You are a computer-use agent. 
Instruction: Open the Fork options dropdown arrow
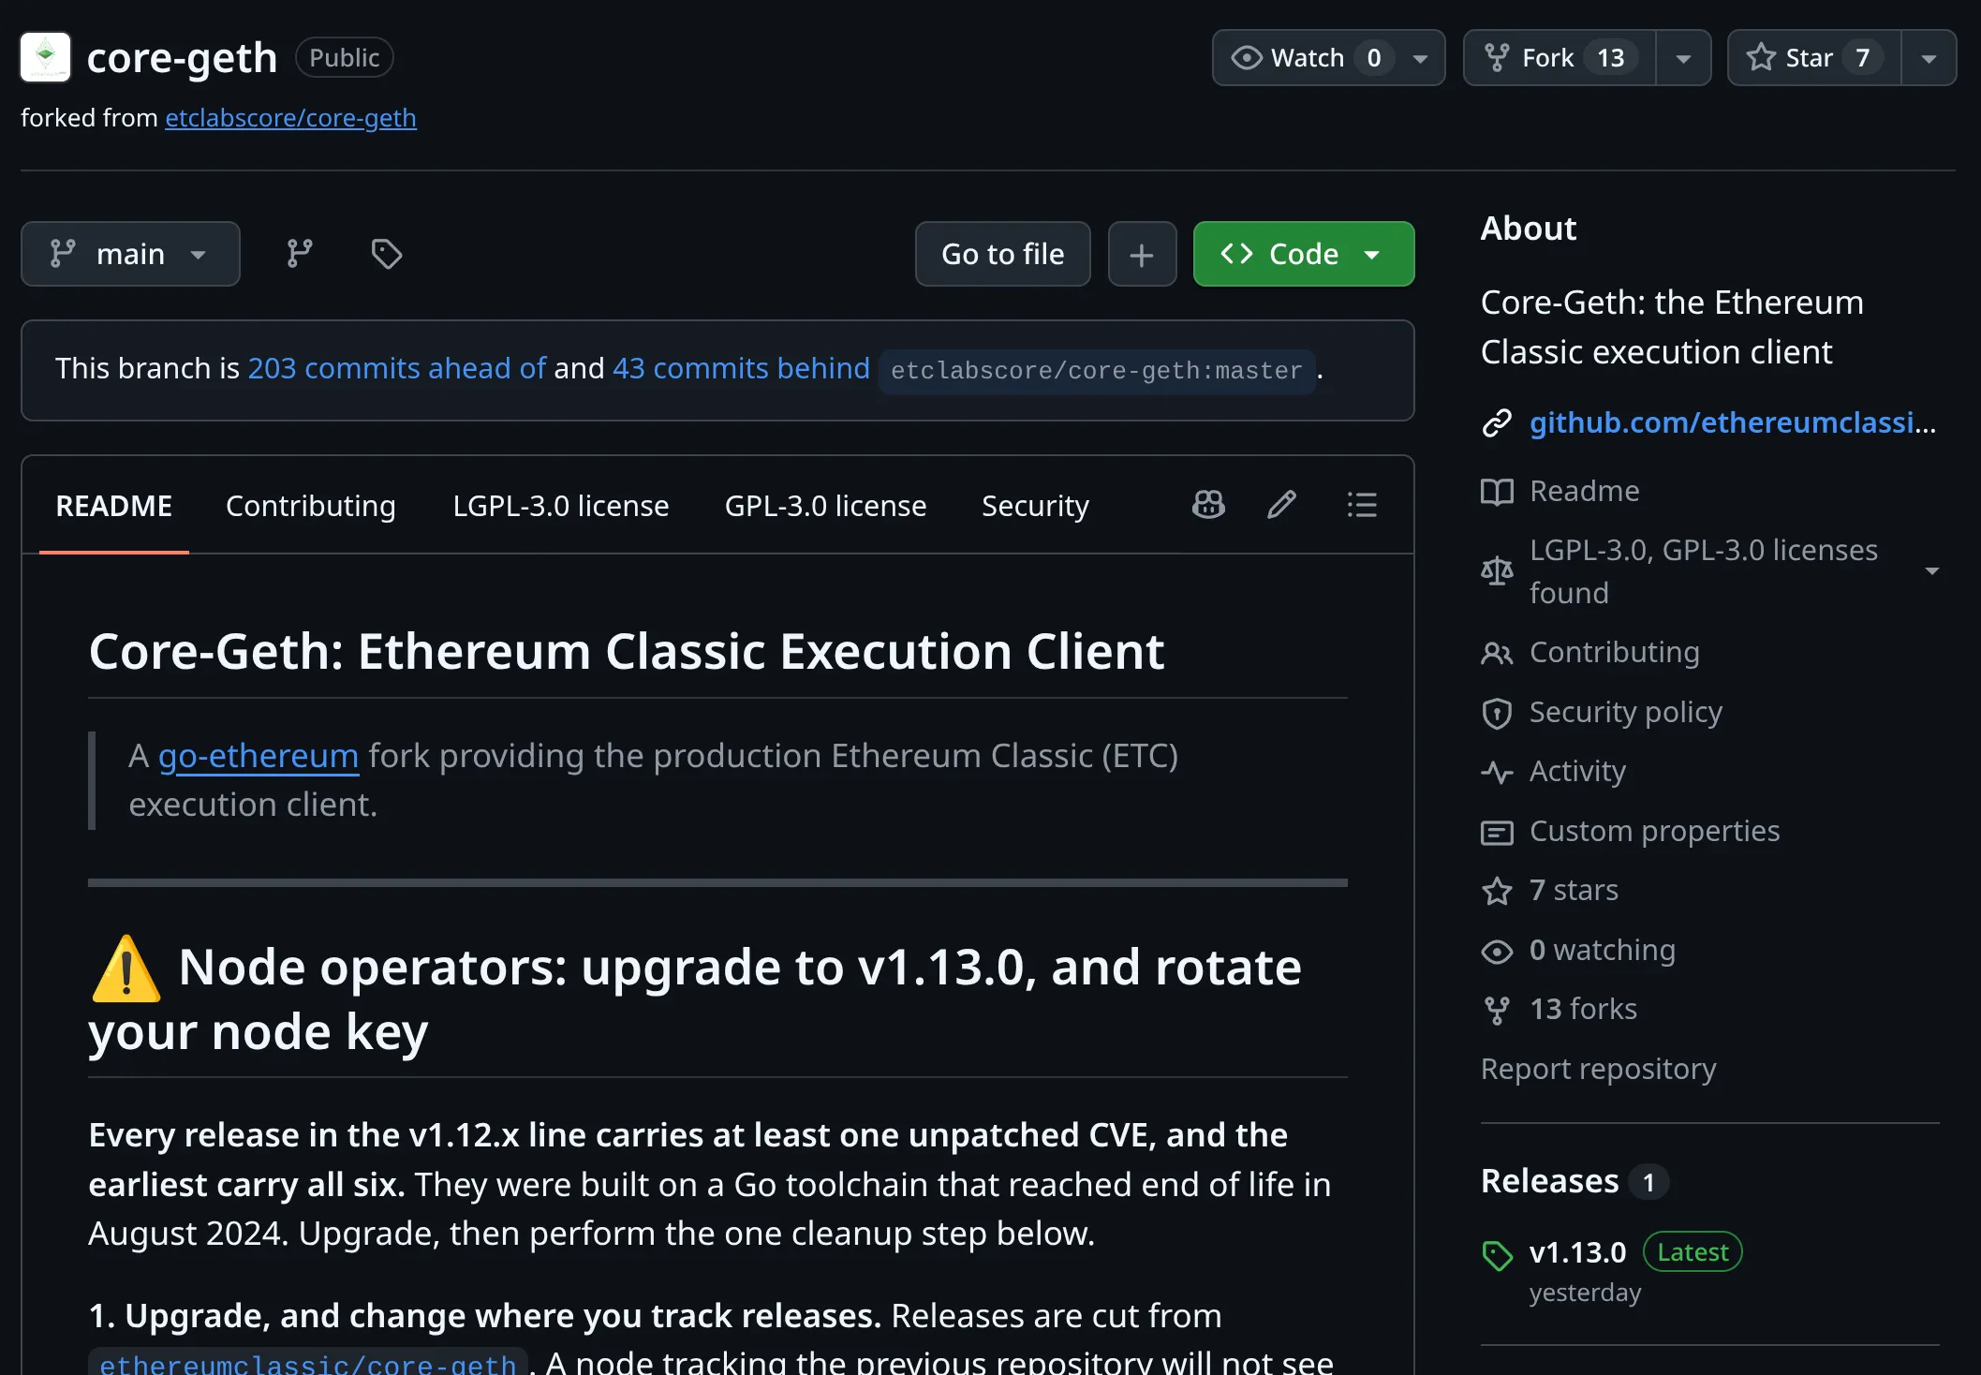[1683, 58]
